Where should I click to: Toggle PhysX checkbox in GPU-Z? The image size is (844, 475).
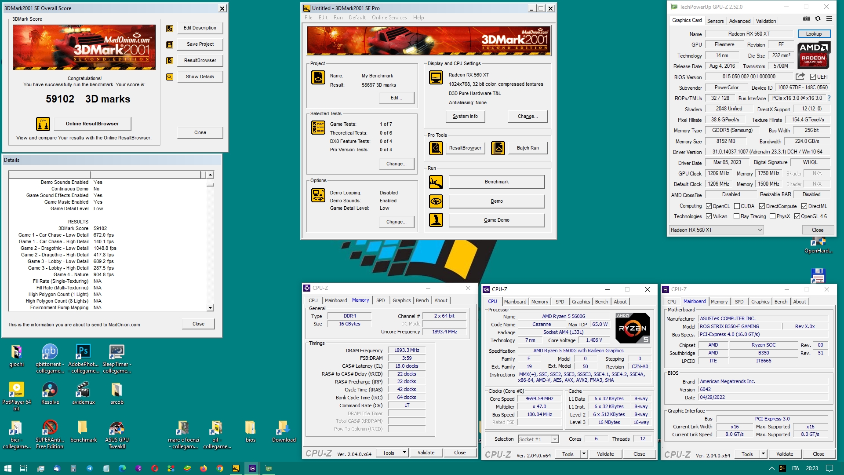click(772, 216)
